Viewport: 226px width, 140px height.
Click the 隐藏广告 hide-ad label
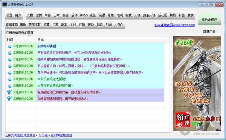click(209, 32)
